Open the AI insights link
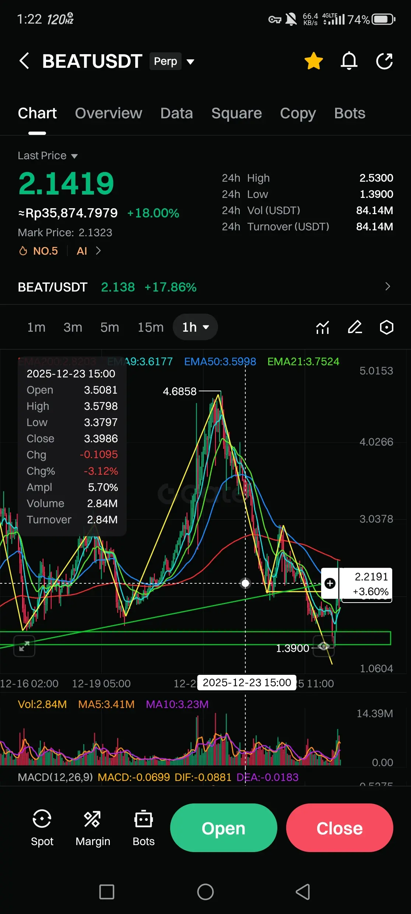This screenshot has width=411, height=914. coord(82,251)
